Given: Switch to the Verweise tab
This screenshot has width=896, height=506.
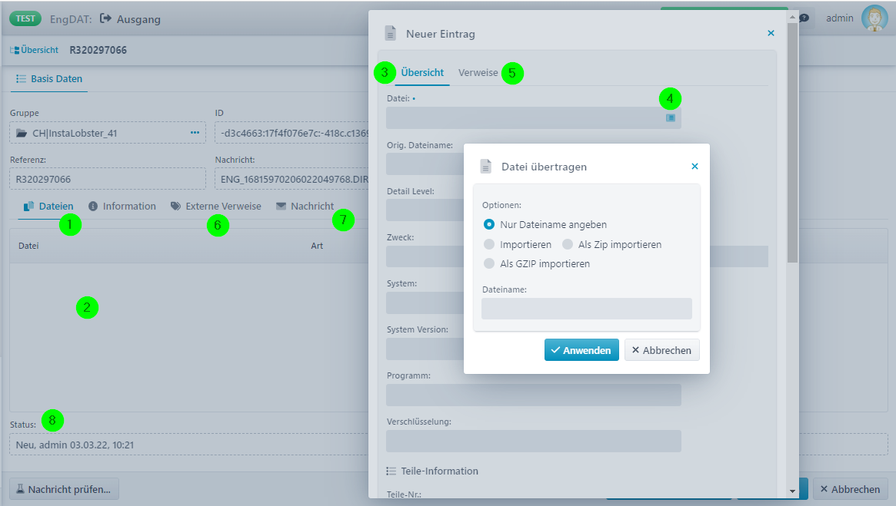Looking at the screenshot, I should [478, 73].
